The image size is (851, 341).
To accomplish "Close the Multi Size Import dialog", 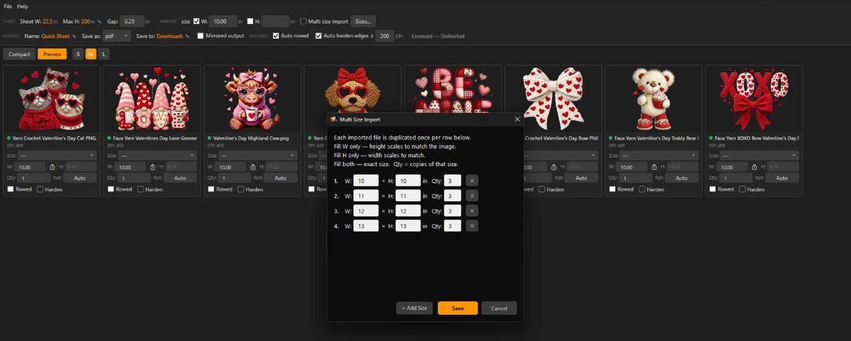I will [517, 119].
